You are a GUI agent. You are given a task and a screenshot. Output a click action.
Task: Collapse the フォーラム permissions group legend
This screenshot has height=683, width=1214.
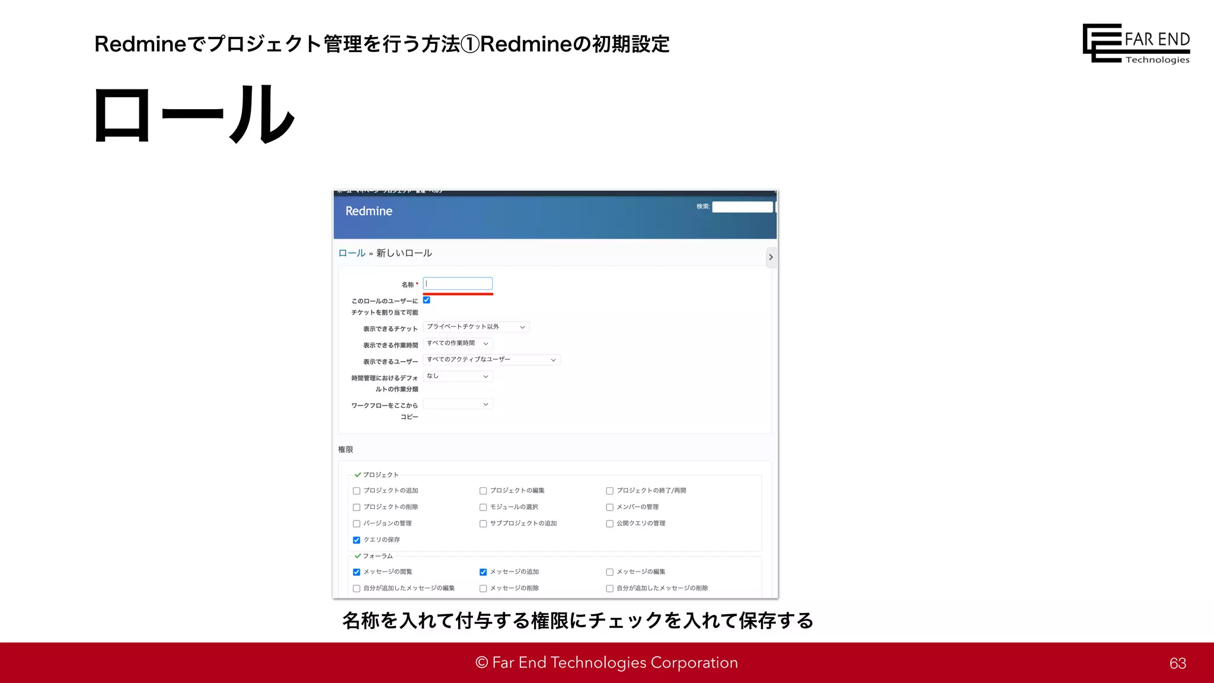378,556
